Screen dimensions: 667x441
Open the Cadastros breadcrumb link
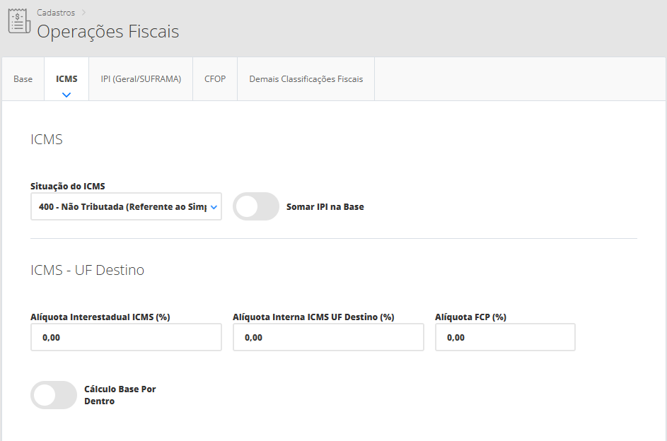point(56,13)
